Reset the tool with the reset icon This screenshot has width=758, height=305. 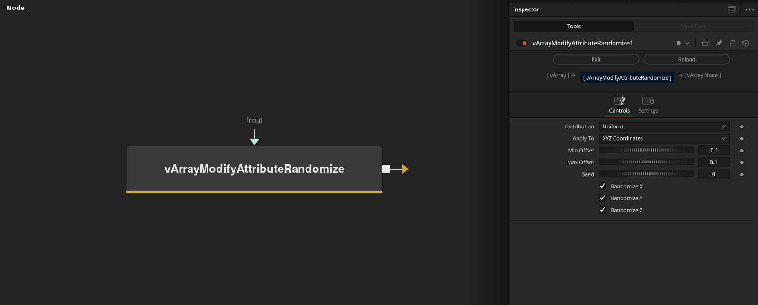pos(746,43)
